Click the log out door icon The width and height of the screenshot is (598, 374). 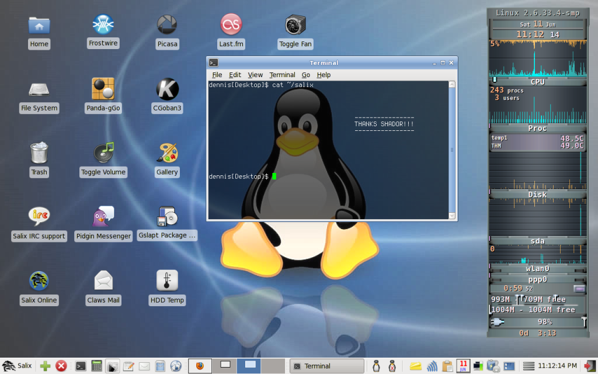(x=590, y=366)
